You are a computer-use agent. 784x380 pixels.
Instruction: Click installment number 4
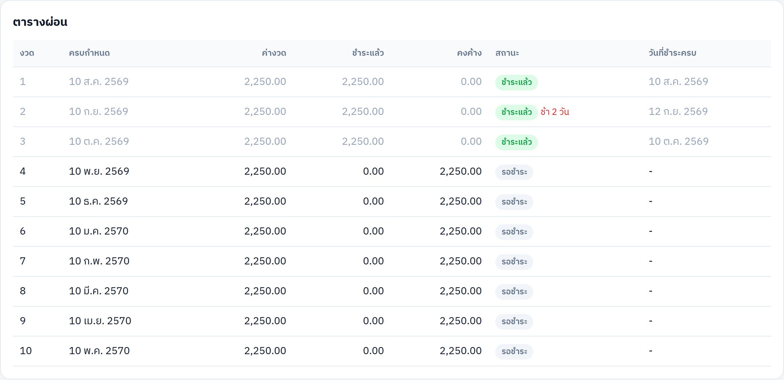23,171
